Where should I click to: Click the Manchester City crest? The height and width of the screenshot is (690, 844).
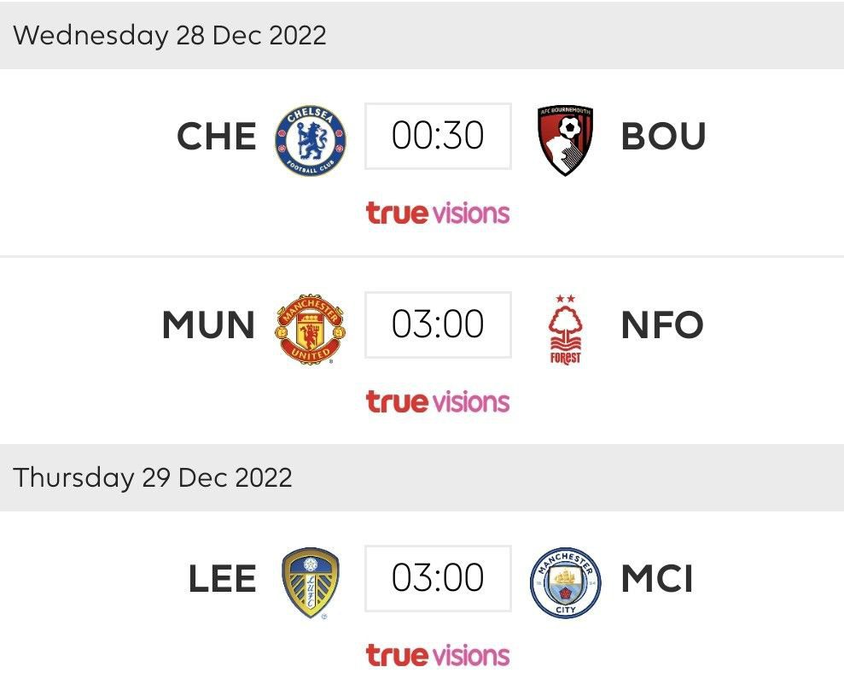(x=565, y=581)
